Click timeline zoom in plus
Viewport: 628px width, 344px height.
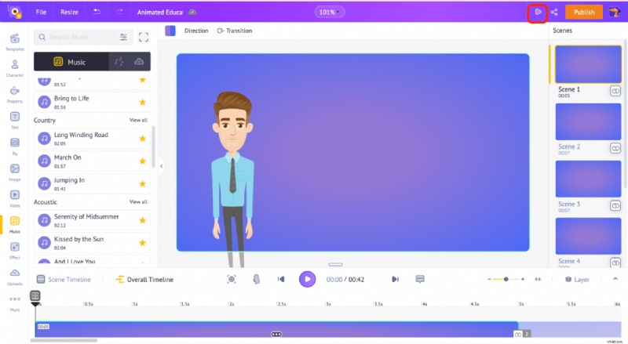click(x=523, y=279)
